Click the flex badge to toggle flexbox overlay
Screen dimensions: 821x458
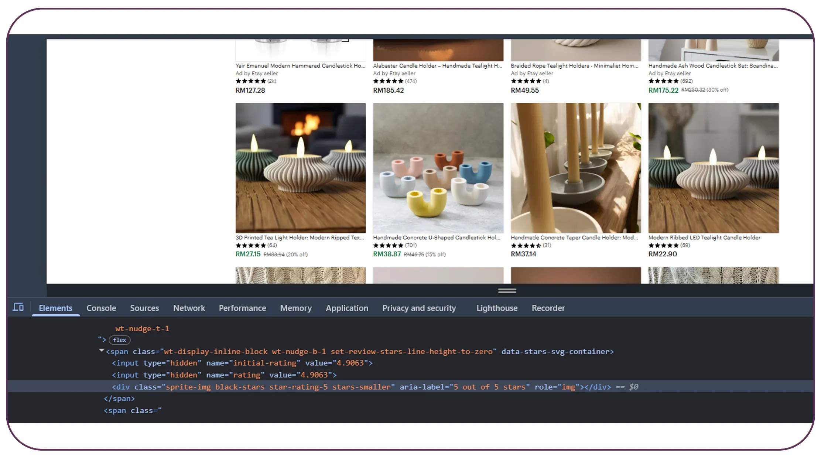click(x=119, y=340)
